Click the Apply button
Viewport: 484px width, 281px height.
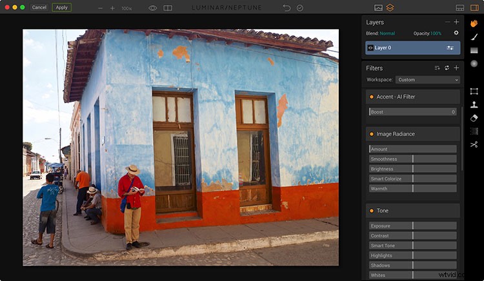62,7
